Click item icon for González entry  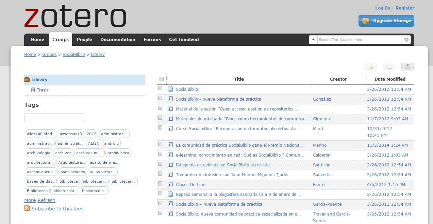pyautogui.click(x=170, y=99)
